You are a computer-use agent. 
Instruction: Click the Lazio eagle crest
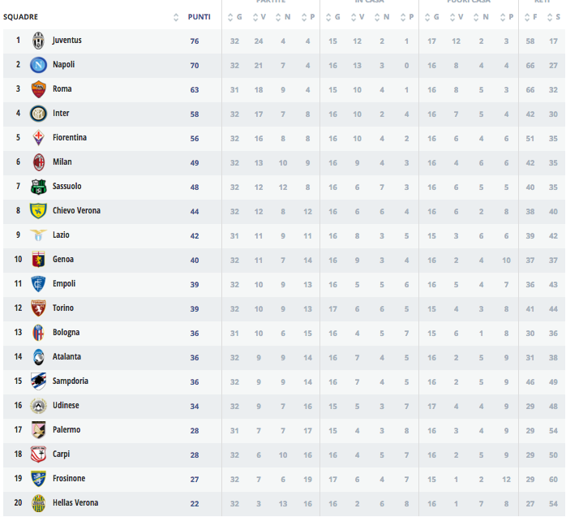pos(38,235)
